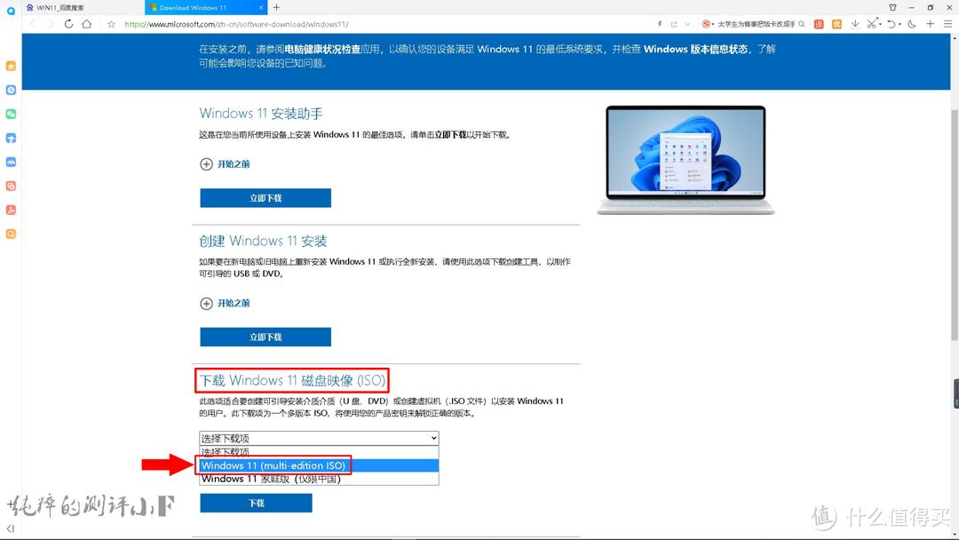959x540 pixels.
Task: Open the WeChat icon in the sidebar
Action: 11,115
